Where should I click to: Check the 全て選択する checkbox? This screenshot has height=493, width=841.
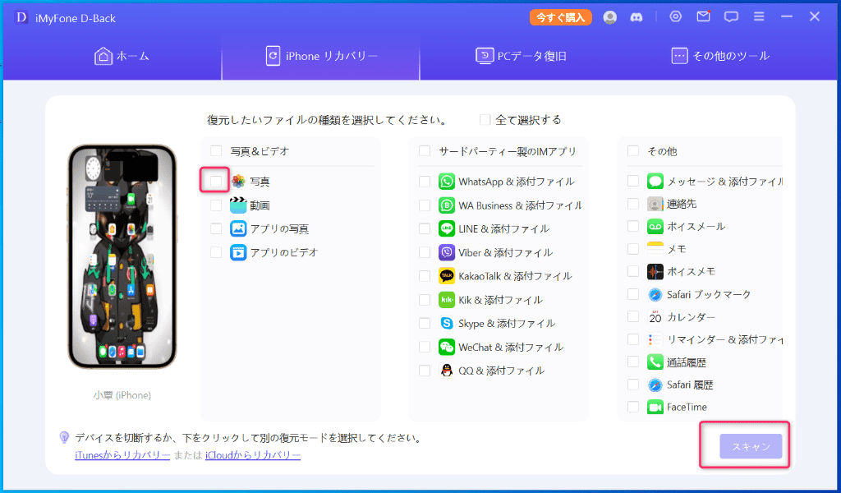(x=485, y=120)
